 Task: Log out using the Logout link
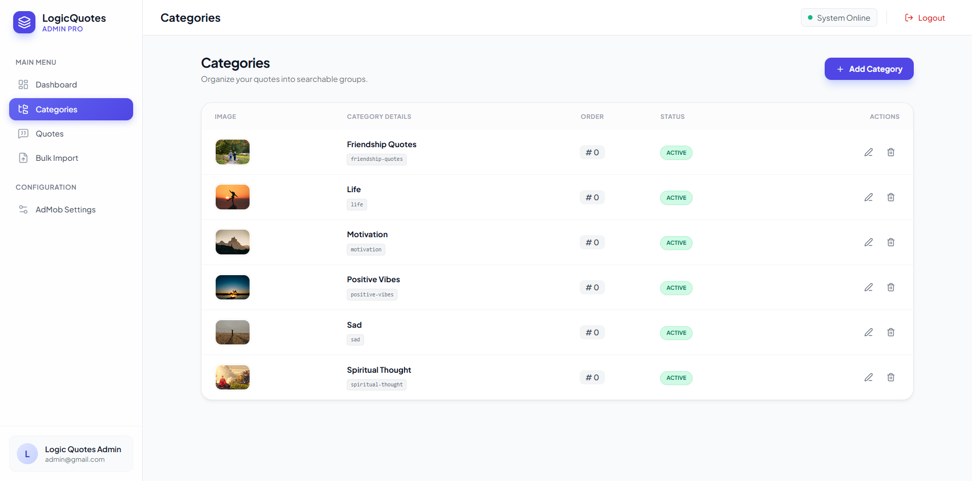(x=925, y=18)
